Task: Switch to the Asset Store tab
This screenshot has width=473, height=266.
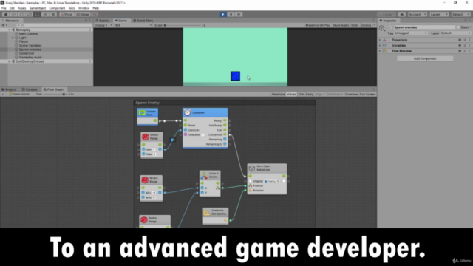Action: tap(143, 21)
